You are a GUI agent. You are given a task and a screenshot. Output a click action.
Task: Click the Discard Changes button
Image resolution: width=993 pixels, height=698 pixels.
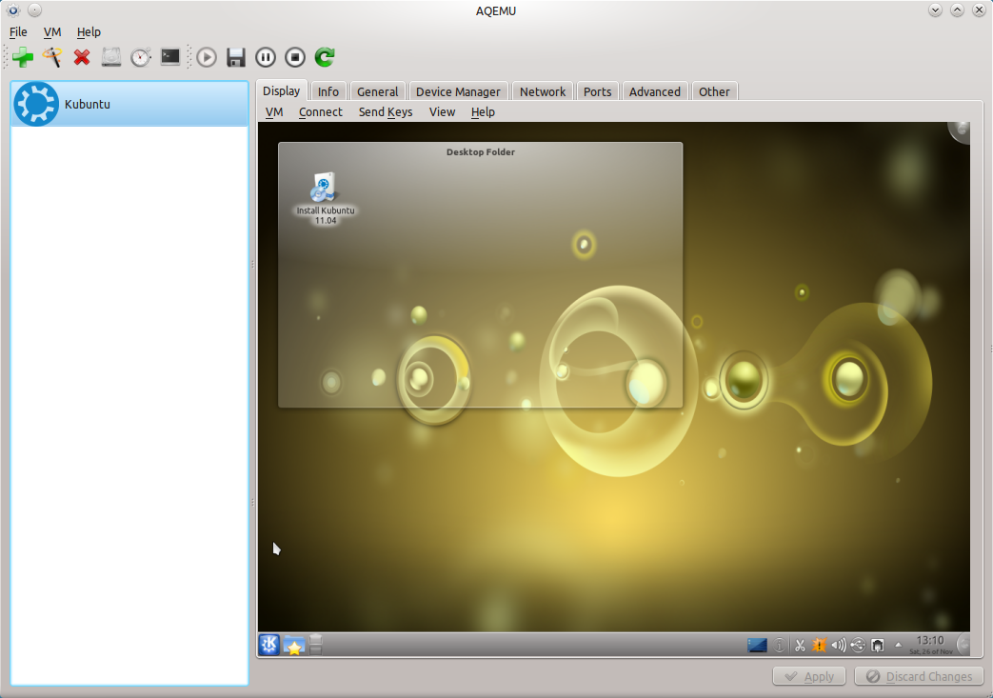pos(919,676)
